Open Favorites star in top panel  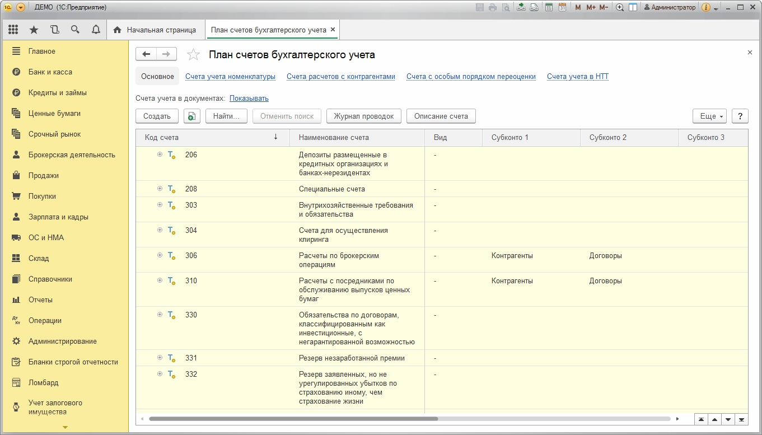pos(34,30)
